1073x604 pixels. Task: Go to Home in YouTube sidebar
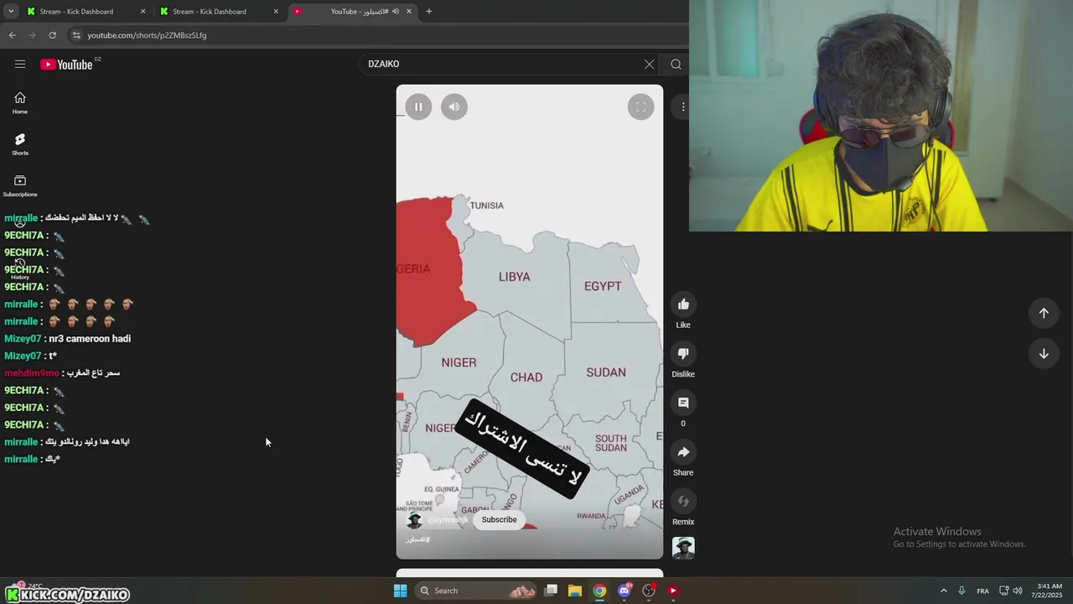coord(20,103)
